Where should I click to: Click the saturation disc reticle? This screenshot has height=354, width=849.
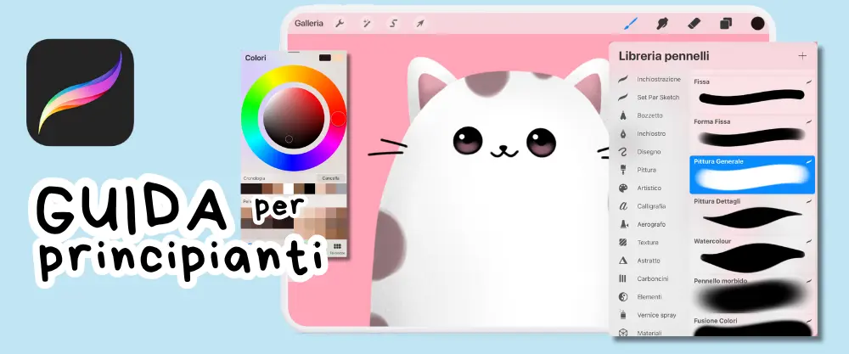point(289,139)
